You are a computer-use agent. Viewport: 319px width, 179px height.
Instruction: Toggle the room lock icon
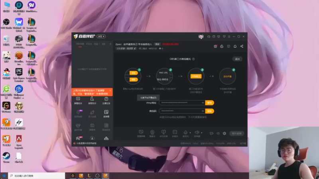point(222,46)
